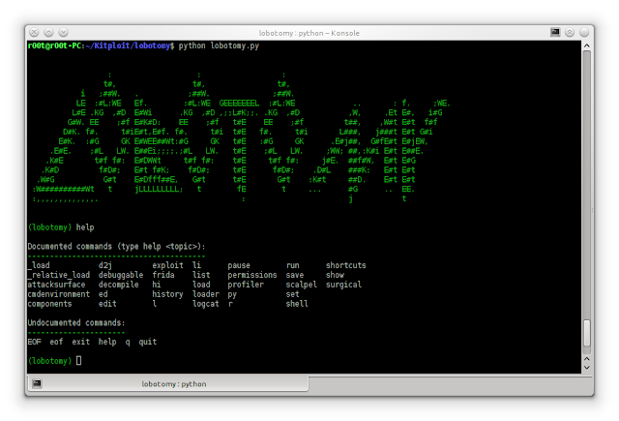Click the empty tab bar area beside the tab
This screenshot has width=619, height=421.
pos(450,383)
